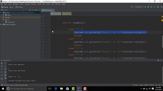Expand the out folder

[x=3, y=17]
